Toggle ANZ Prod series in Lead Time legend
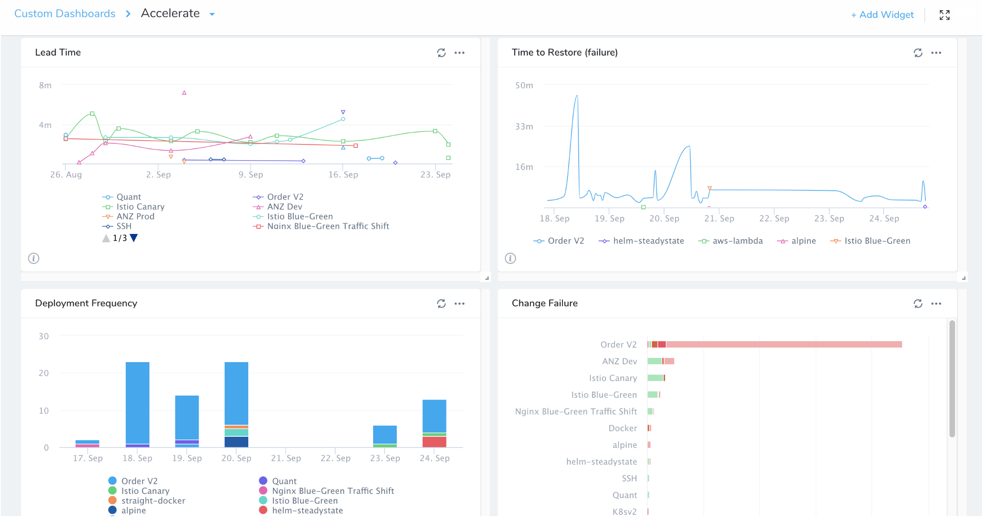Viewport: 982px width, 518px height. click(128, 216)
